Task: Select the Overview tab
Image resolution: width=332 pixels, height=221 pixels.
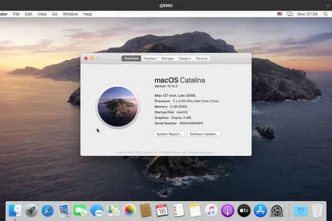Action: (x=131, y=59)
